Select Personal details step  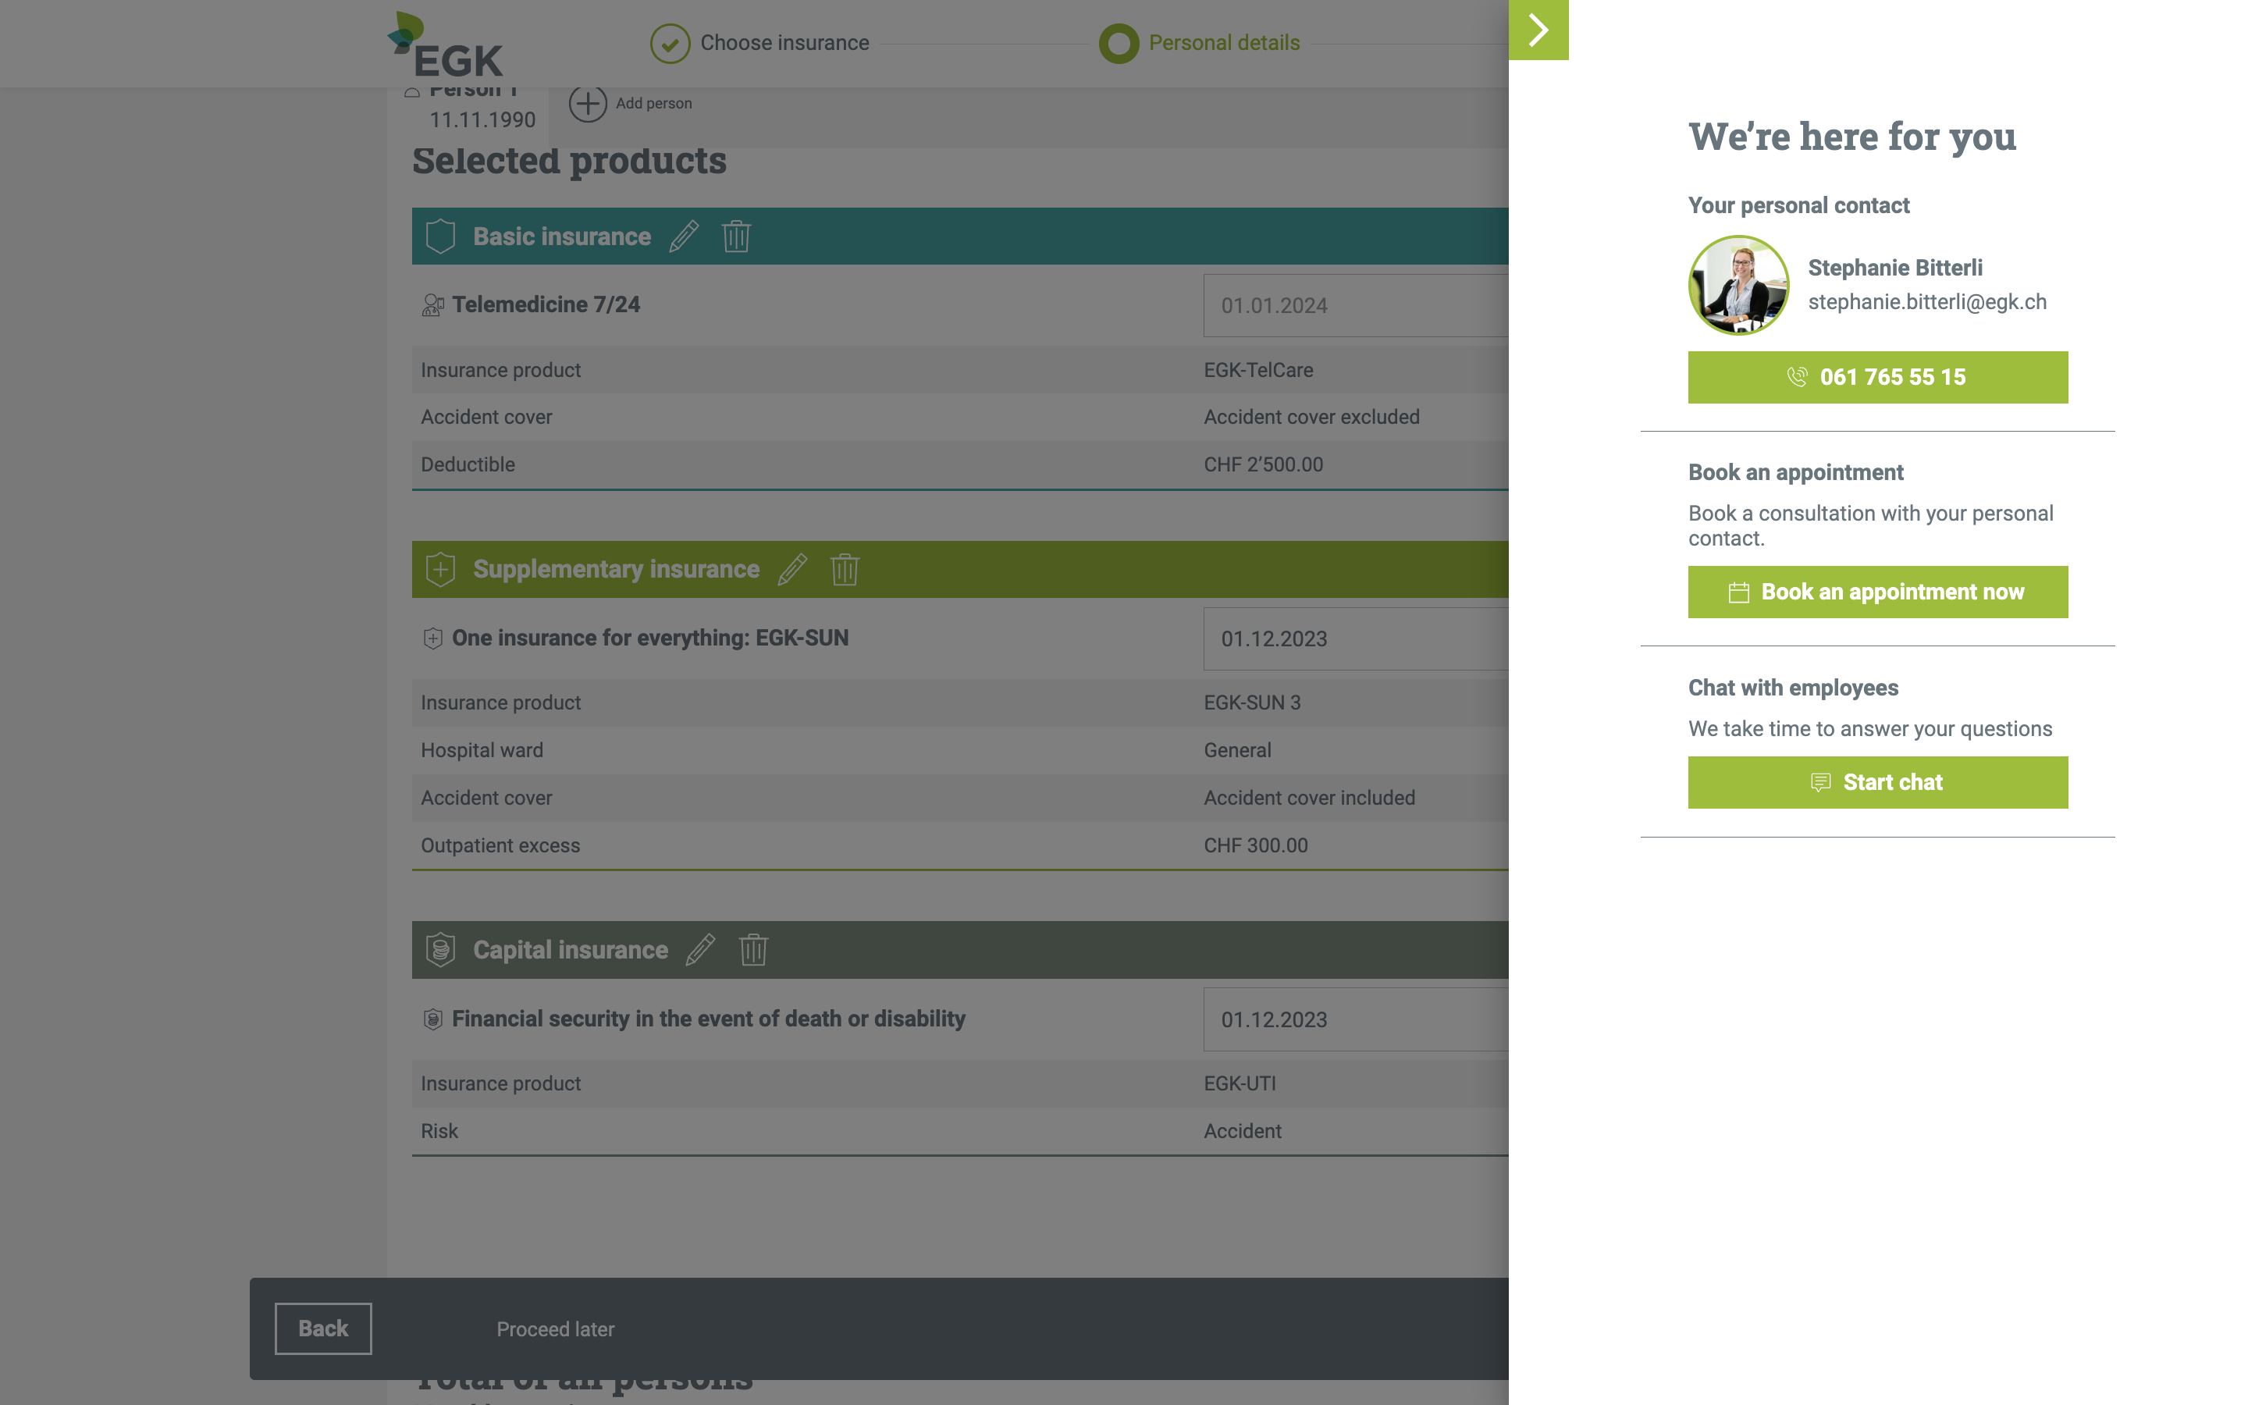tap(1199, 43)
